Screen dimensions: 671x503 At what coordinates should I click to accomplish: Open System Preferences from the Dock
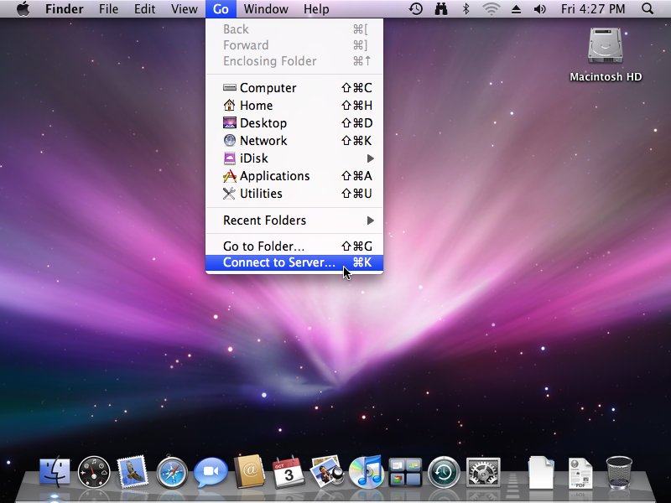(x=483, y=473)
